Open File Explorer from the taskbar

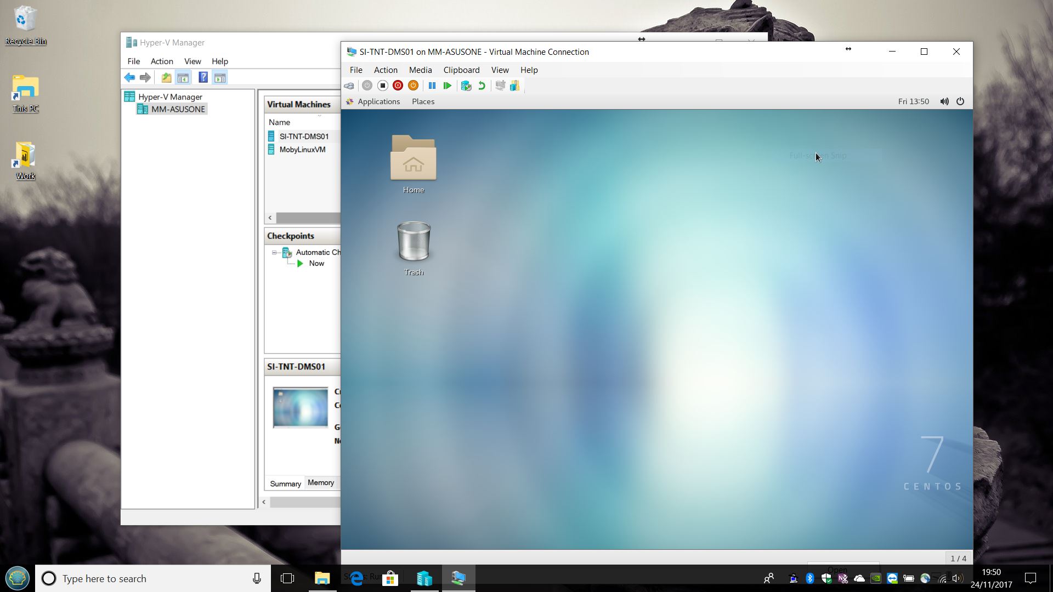tap(322, 578)
